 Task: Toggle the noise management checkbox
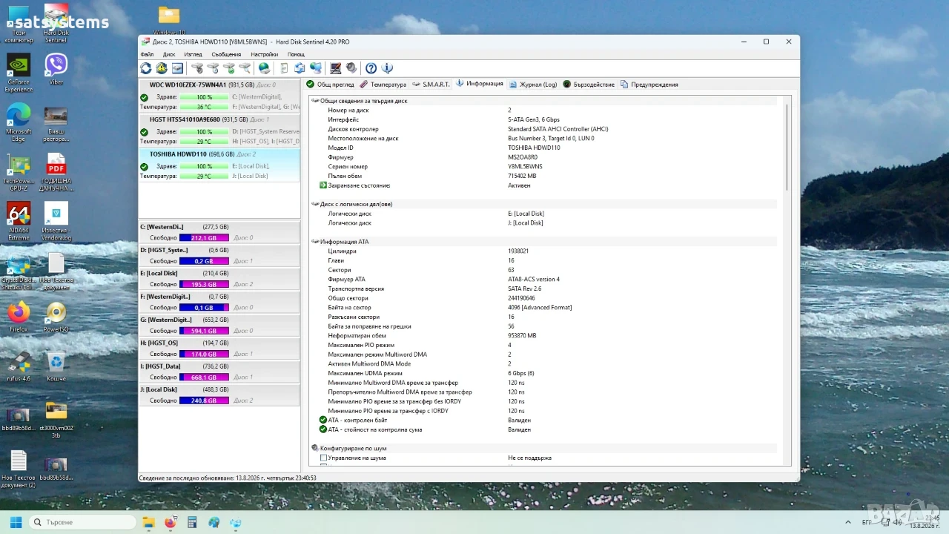(323, 458)
